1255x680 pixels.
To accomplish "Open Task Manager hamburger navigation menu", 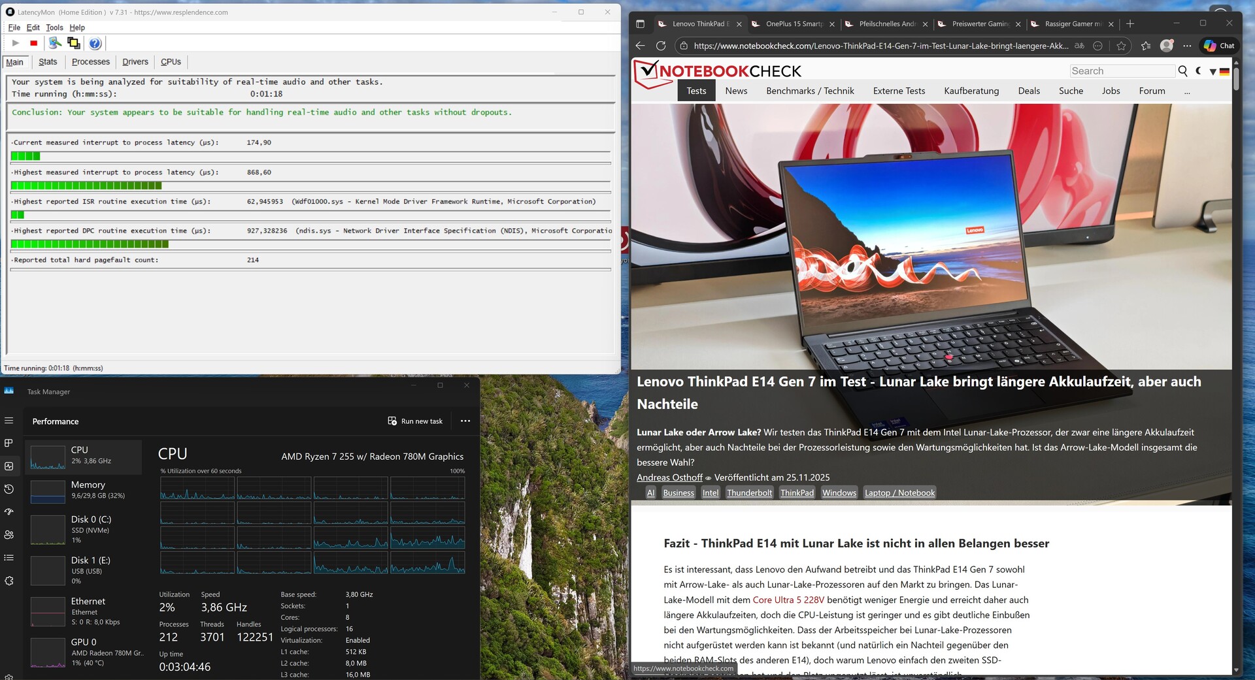I will [x=9, y=421].
